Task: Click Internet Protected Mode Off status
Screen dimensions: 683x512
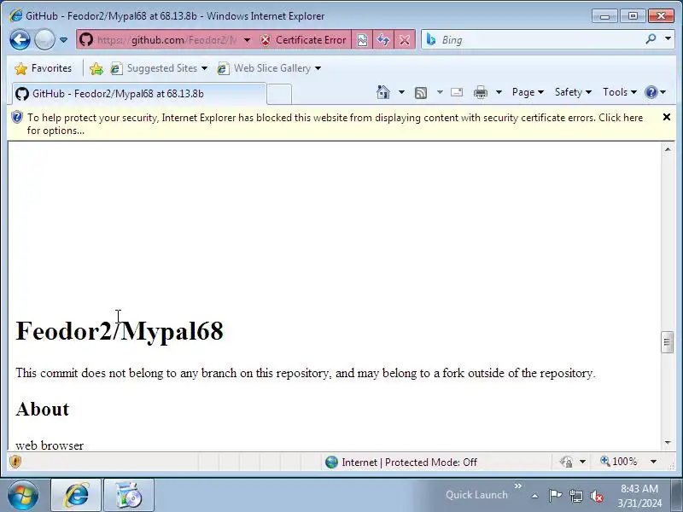Action: [400, 462]
